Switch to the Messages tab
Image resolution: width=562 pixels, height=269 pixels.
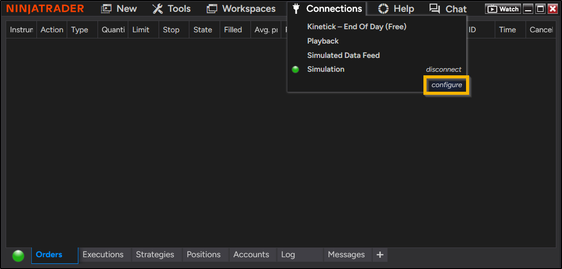point(346,255)
